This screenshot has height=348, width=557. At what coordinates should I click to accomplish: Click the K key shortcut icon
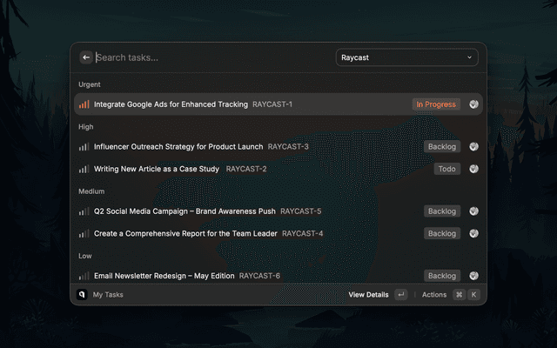tap(473, 295)
